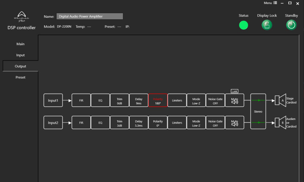
Task: Switch to the Preset tab
Action: pos(20,77)
